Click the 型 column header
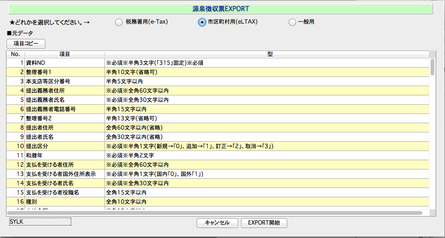 270,54
